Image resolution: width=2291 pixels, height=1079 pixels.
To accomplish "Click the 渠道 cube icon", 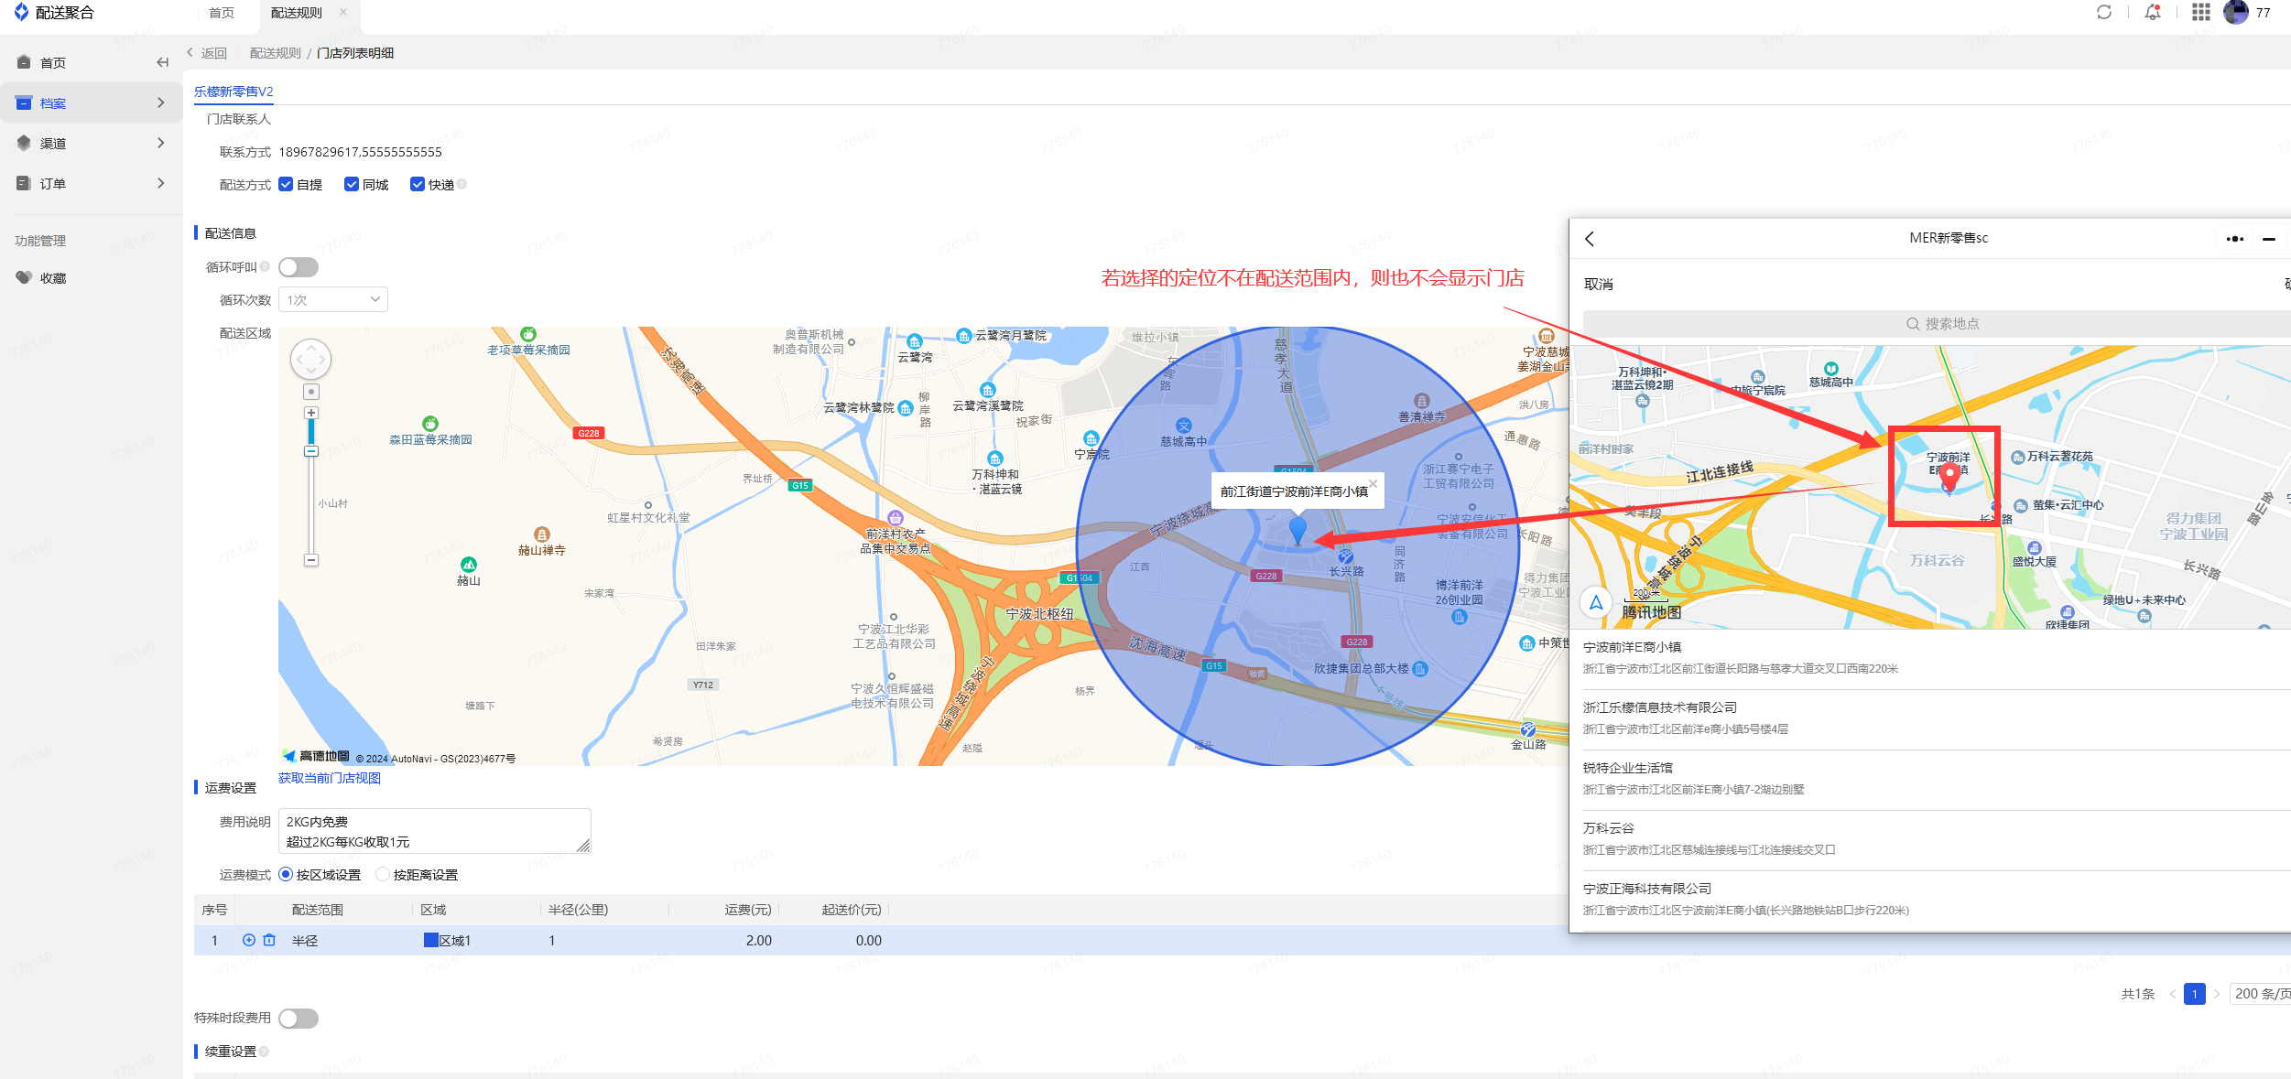I will [24, 143].
